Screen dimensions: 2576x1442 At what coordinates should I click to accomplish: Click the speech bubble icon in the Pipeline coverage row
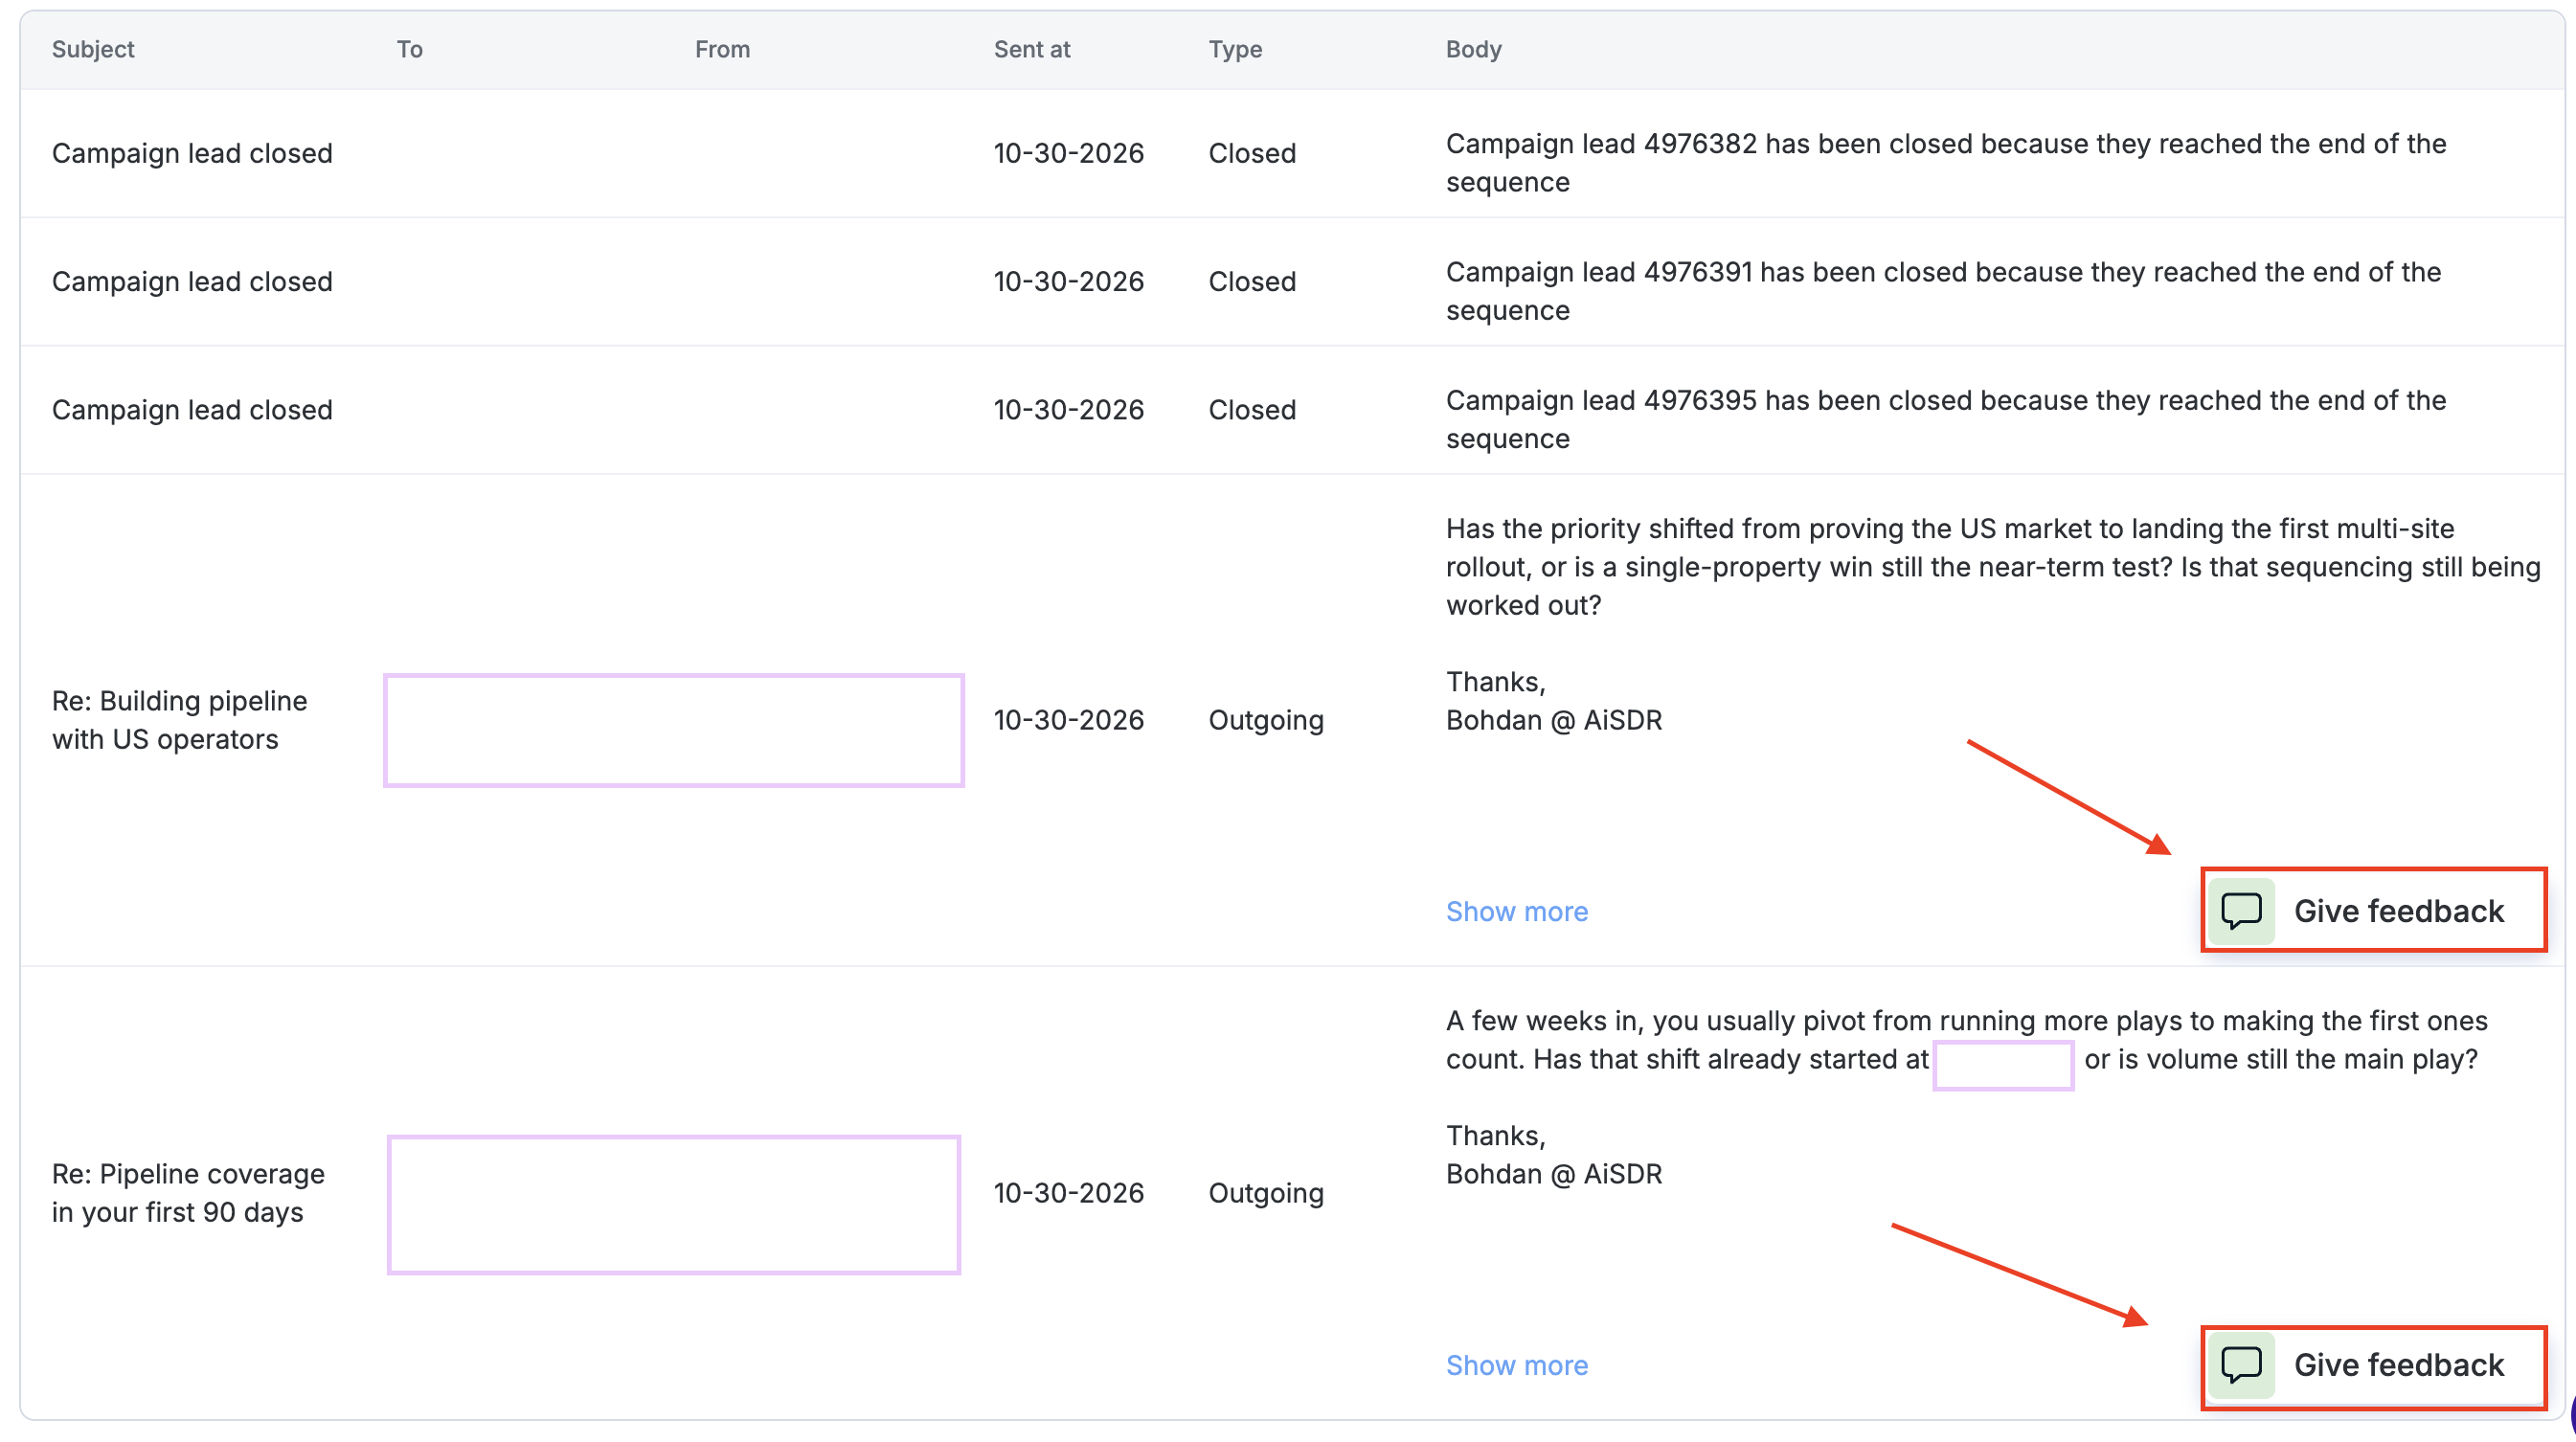click(x=2241, y=1365)
